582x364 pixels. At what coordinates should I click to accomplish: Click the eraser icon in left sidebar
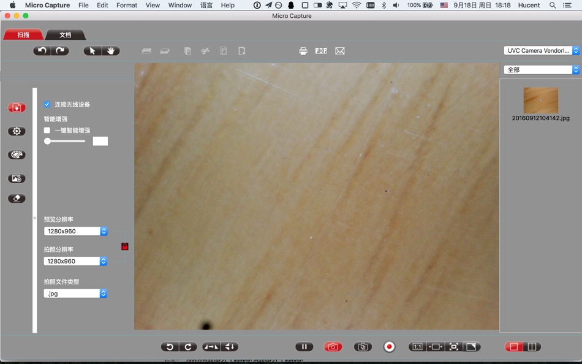click(x=17, y=198)
